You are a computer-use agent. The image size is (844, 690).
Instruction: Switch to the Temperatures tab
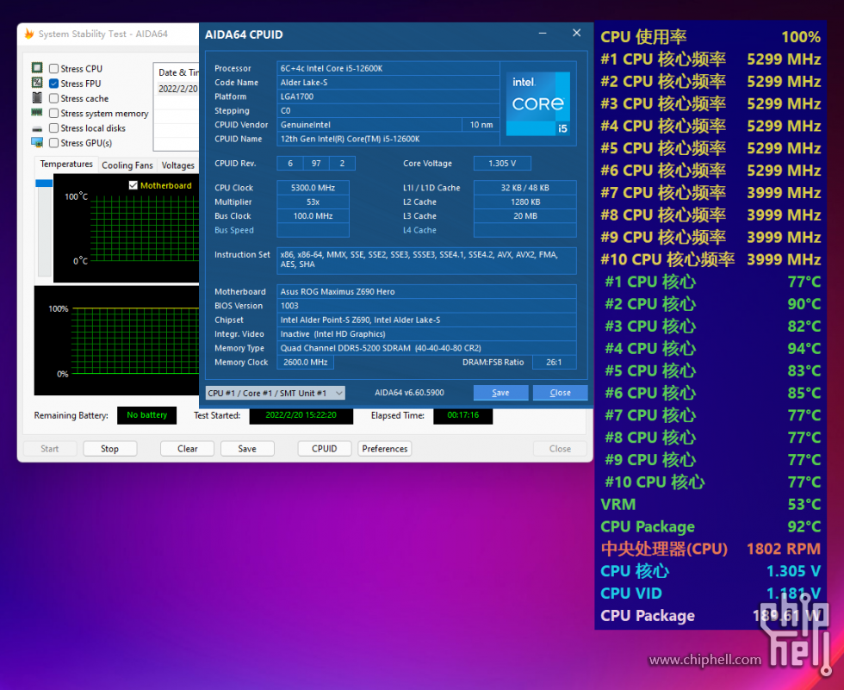click(x=66, y=165)
